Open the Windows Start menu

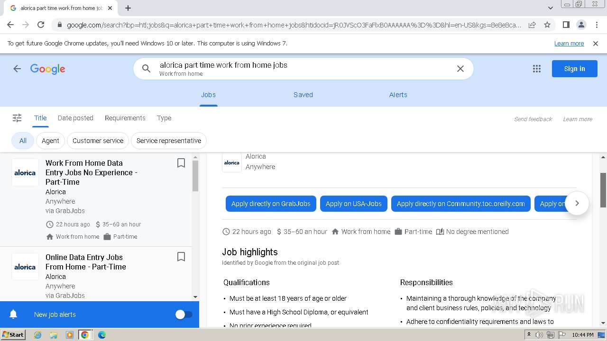pos(13,334)
